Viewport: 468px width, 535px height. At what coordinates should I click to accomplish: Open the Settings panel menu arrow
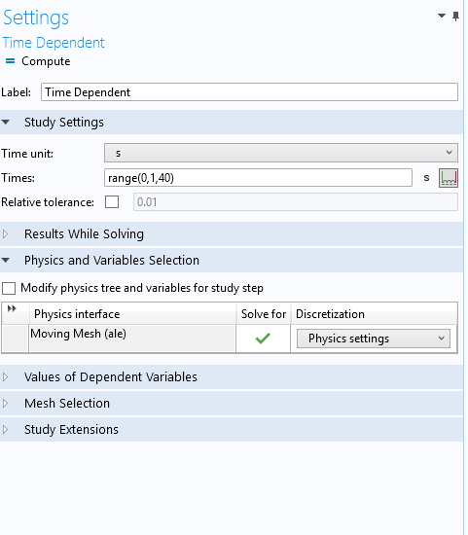coord(442,16)
